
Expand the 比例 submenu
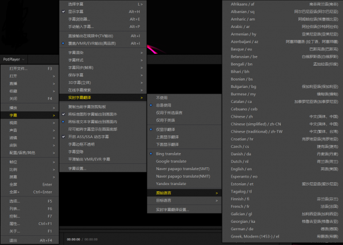[x=30, y=170]
